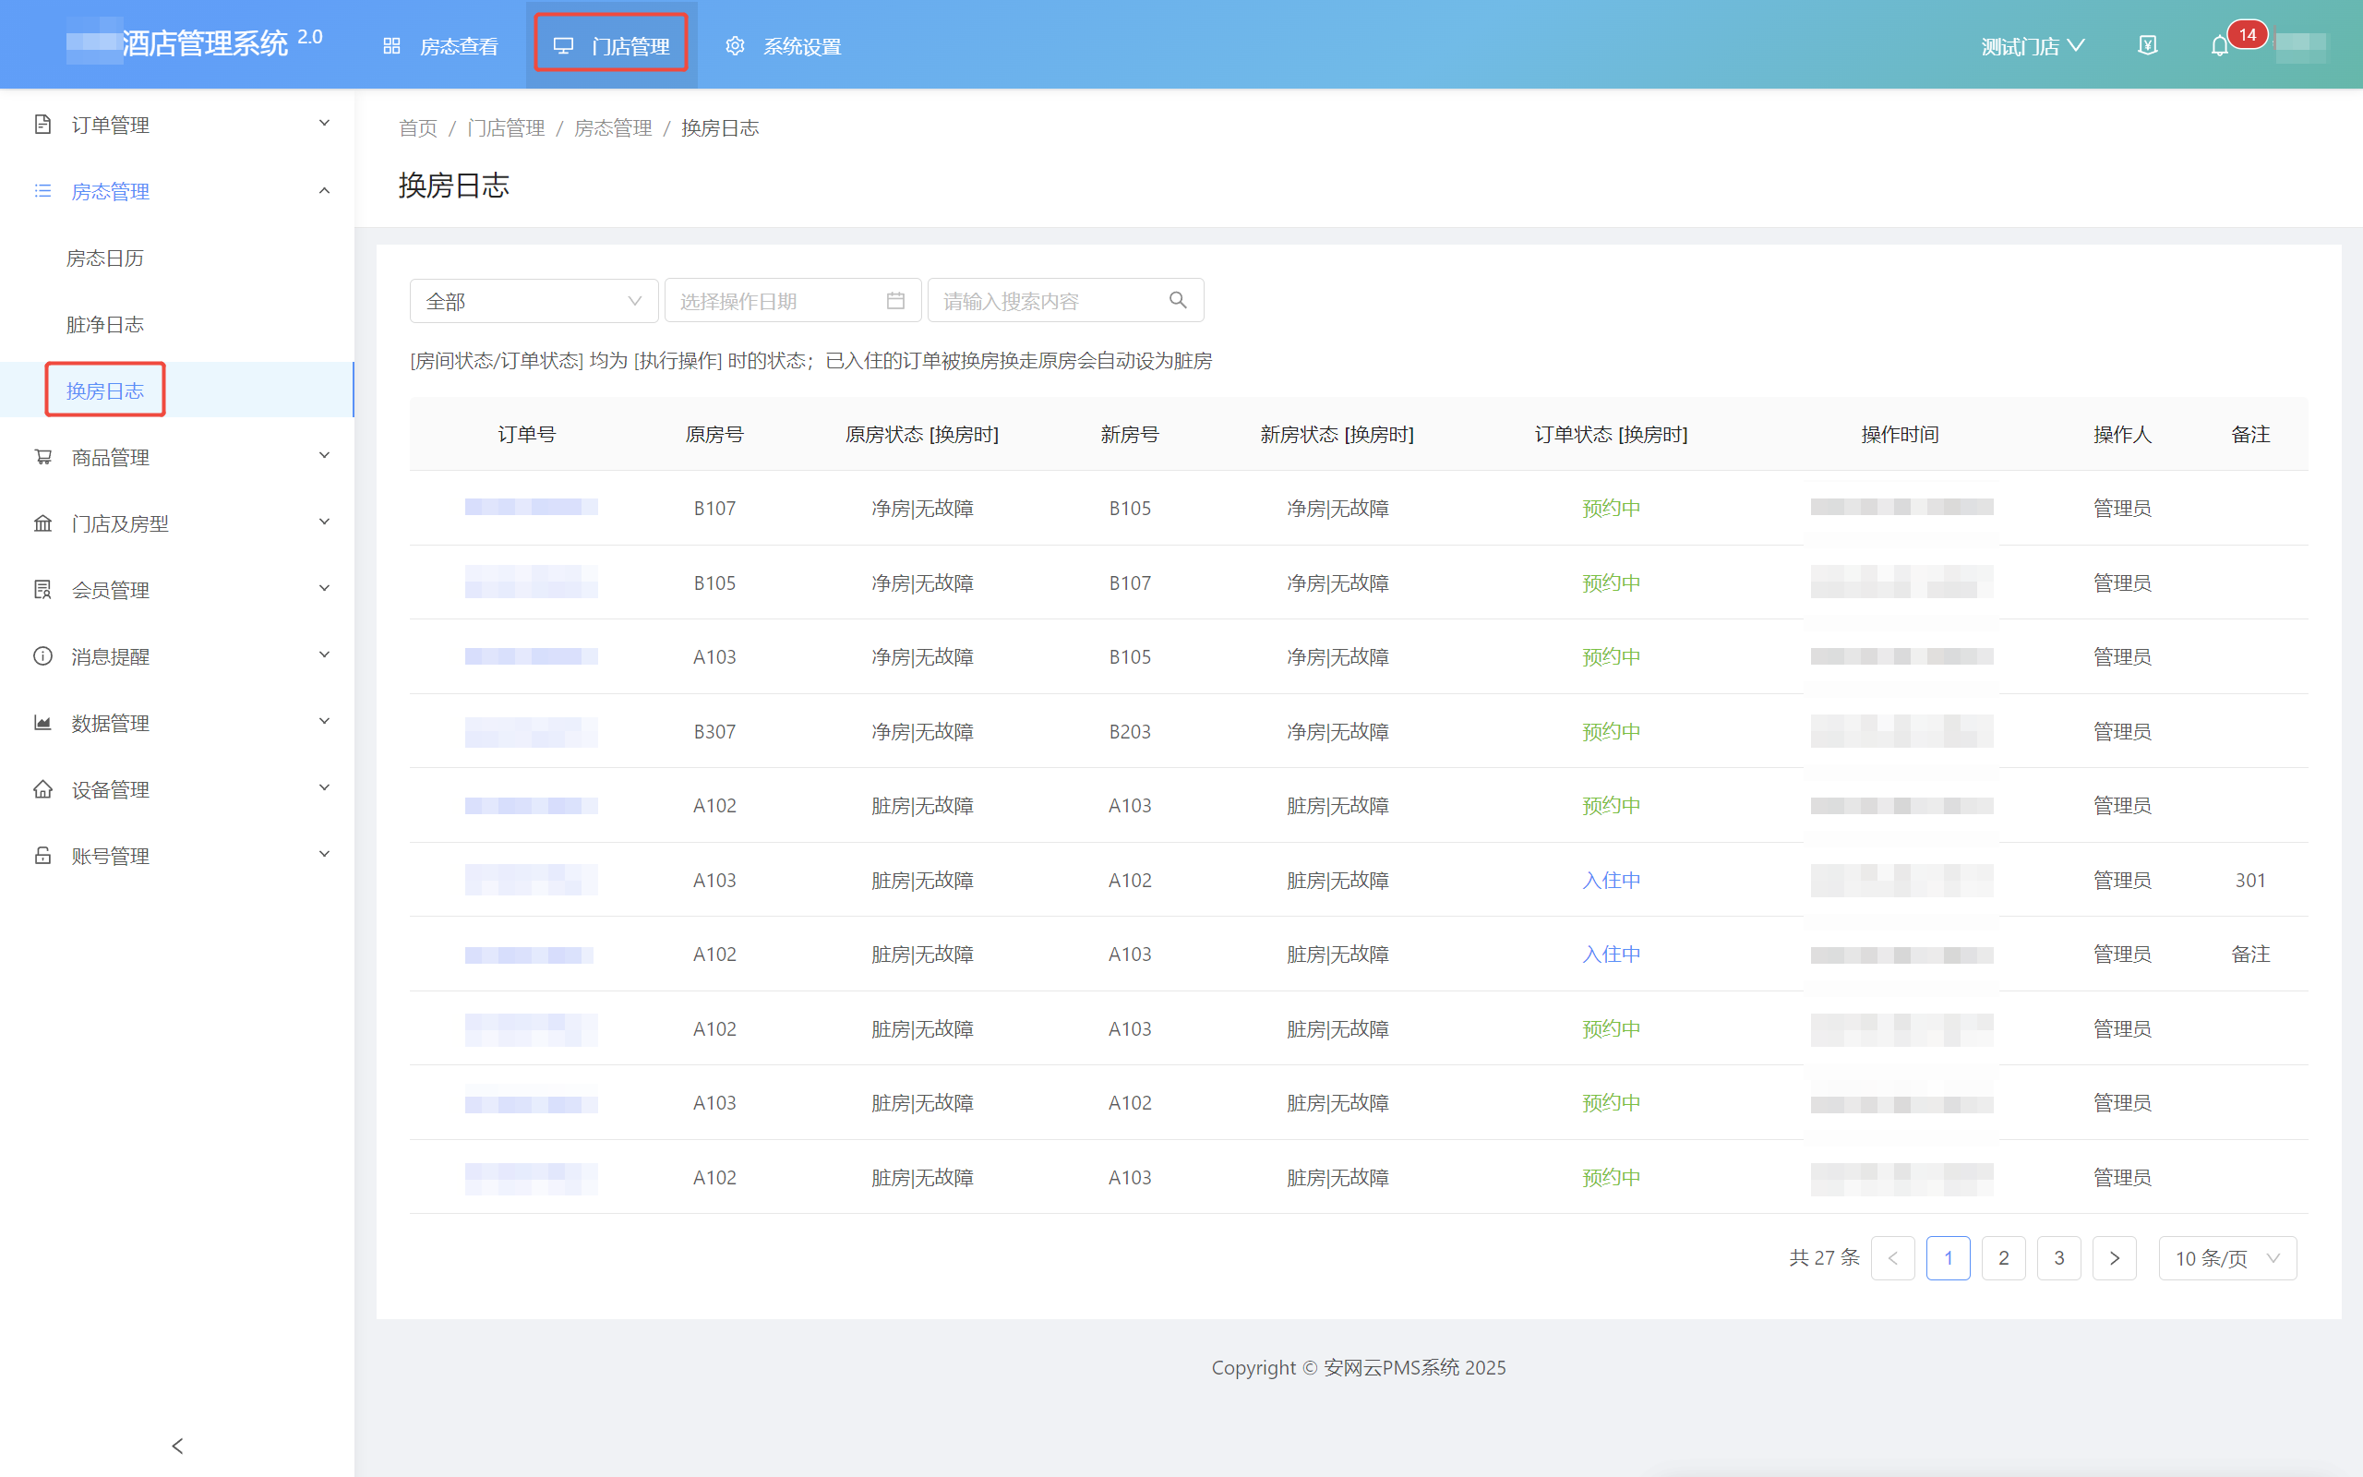This screenshot has width=2363, height=1477.
Task: Switch to 系统设置 top tab
Action: point(783,46)
